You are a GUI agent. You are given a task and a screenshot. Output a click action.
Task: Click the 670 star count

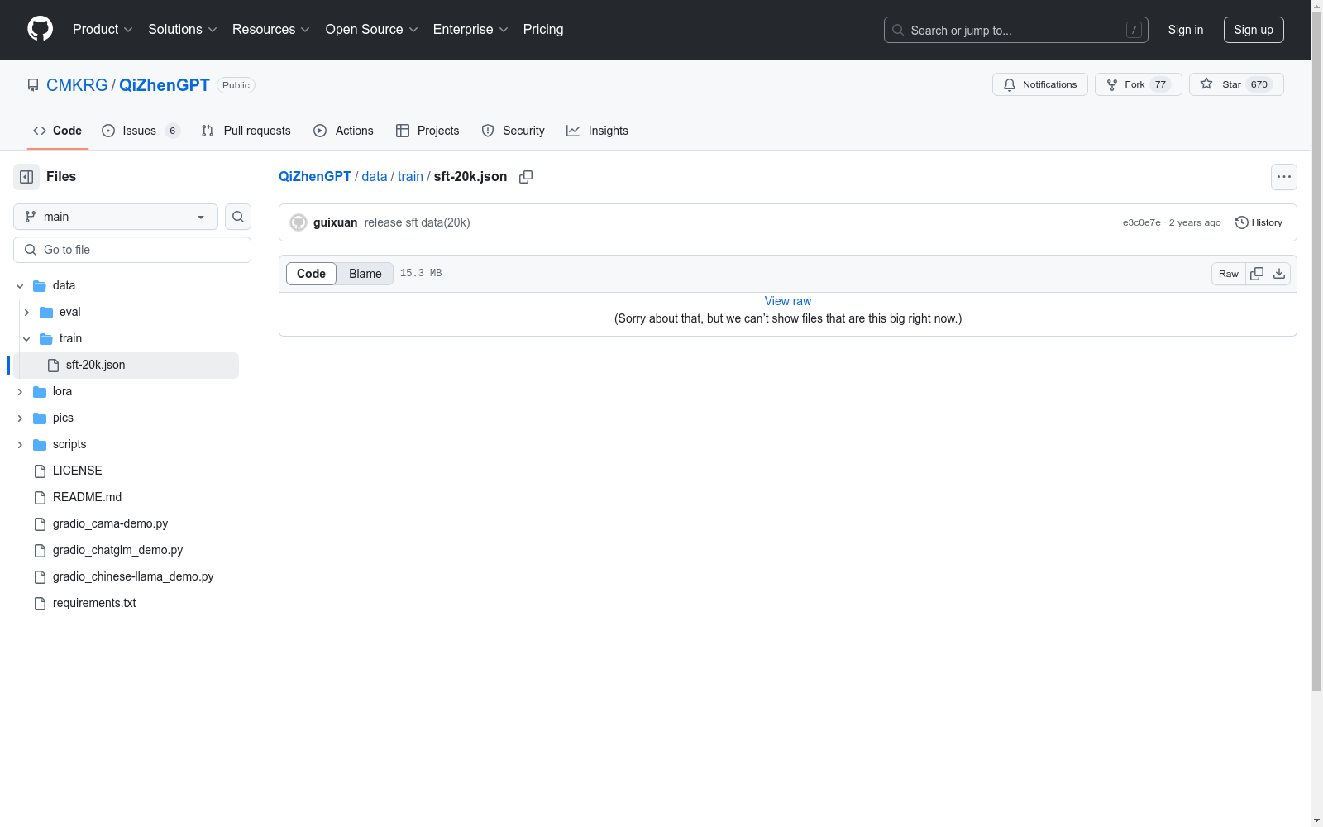(x=1259, y=84)
